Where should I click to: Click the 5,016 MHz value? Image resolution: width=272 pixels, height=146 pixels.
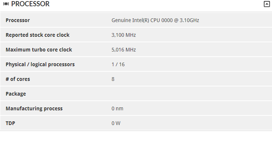[x=124, y=50]
